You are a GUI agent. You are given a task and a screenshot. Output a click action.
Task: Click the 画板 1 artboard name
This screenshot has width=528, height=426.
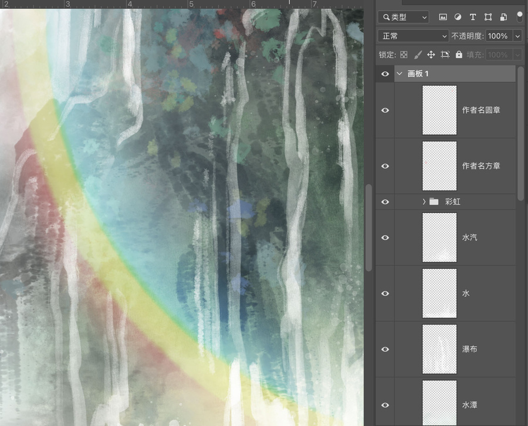[418, 74]
